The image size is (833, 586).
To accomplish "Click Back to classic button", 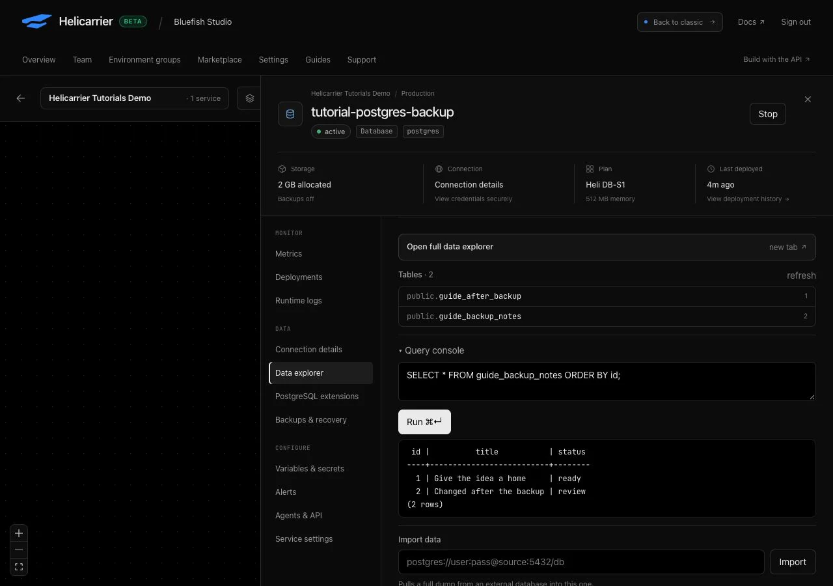I will [x=680, y=22].
